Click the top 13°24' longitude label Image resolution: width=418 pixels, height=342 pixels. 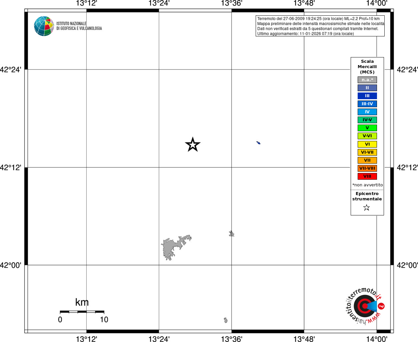[159, 3]
